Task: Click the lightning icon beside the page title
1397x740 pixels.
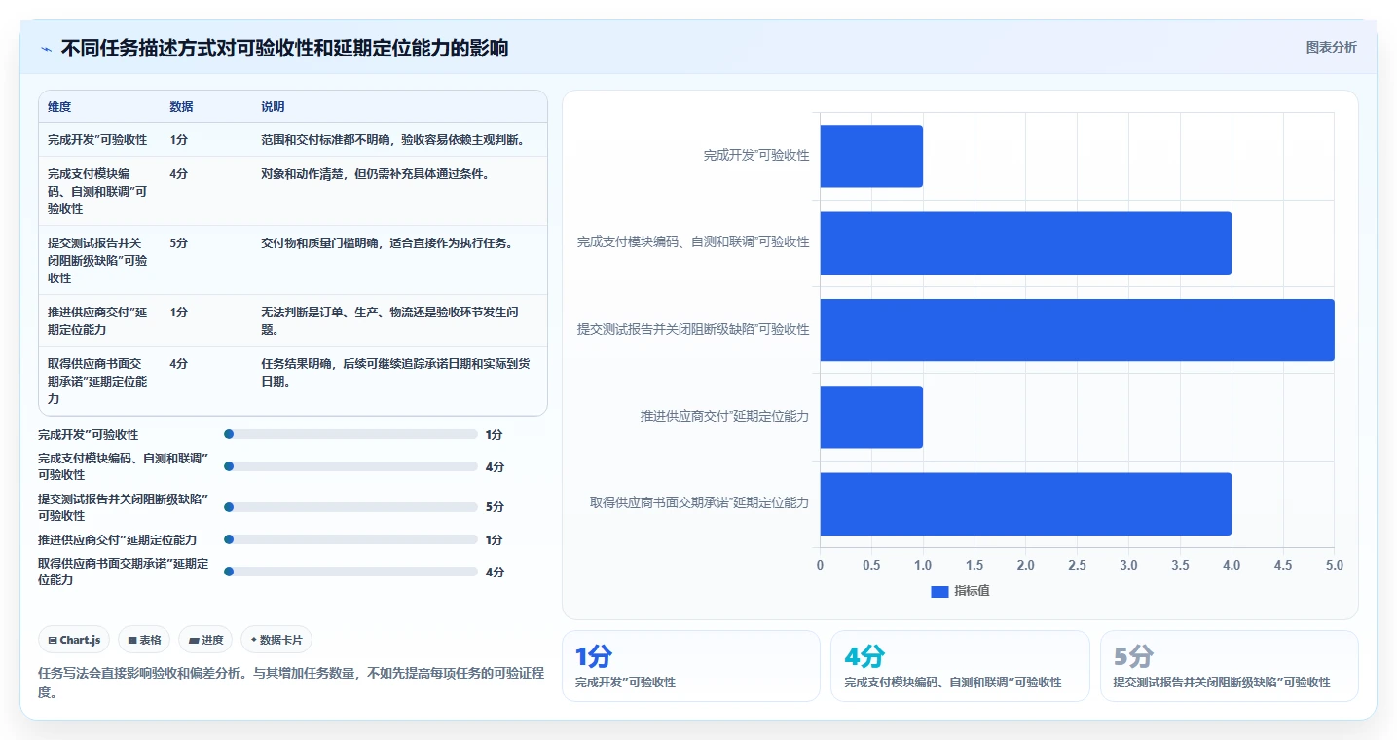Action: point(46,48)
